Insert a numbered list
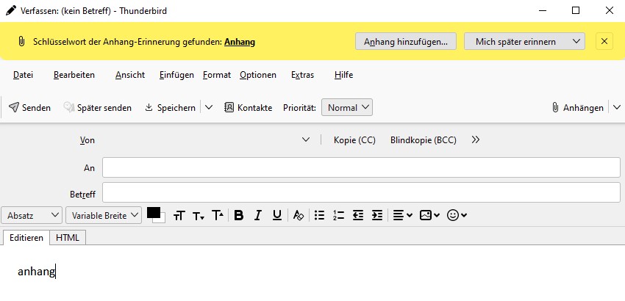625x301 pixels. pyautogui.click(x=338, y=216)
